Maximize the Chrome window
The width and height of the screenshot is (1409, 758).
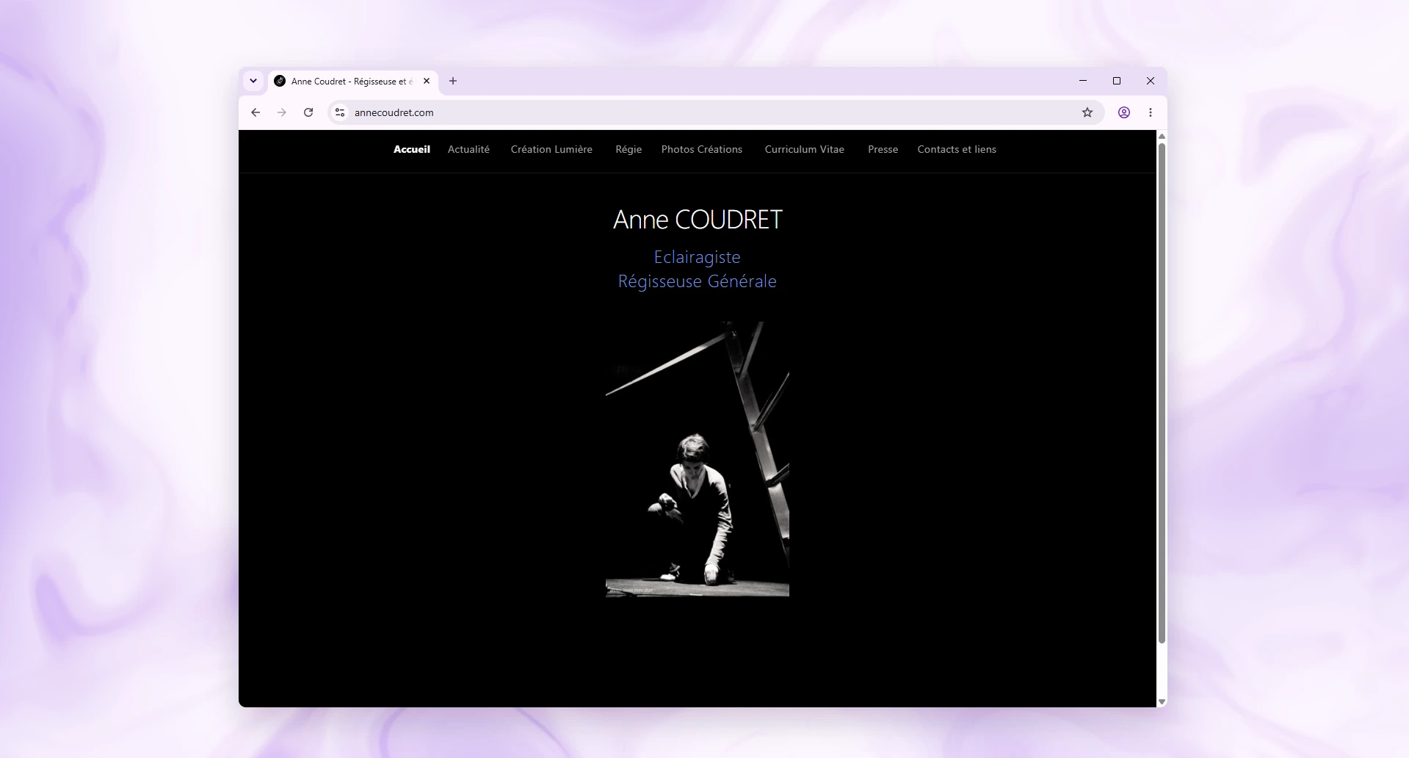(1117, 81)
